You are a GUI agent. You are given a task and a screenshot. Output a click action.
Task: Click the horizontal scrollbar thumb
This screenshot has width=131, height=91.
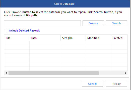[53, 73]
